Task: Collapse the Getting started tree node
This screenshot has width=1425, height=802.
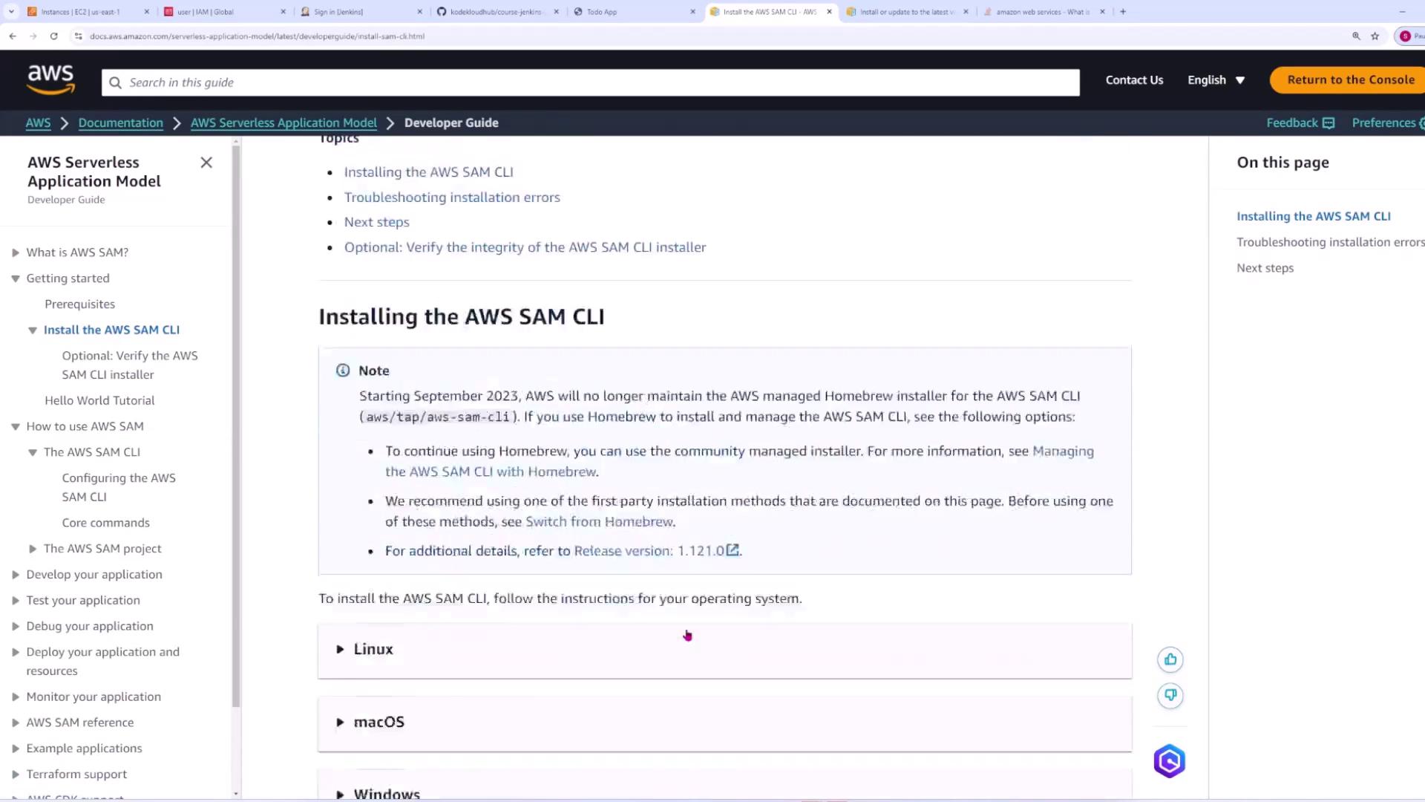Action: click(16, 278)
